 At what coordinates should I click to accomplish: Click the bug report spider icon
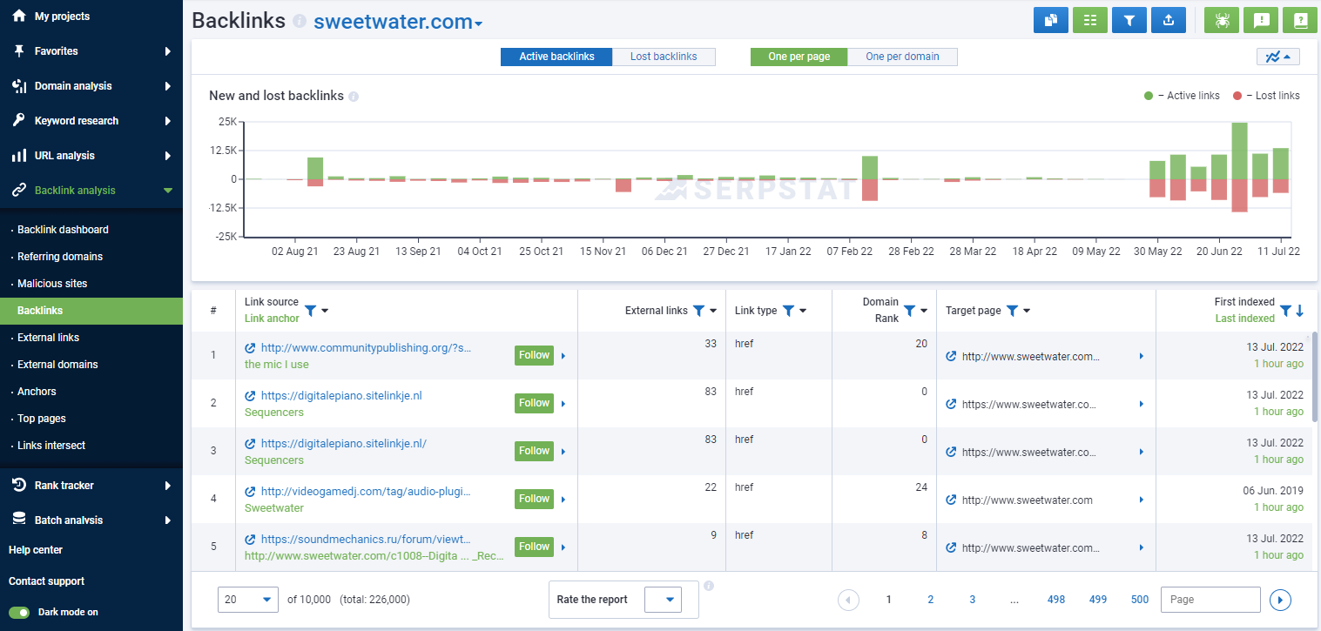point(1221,20)
